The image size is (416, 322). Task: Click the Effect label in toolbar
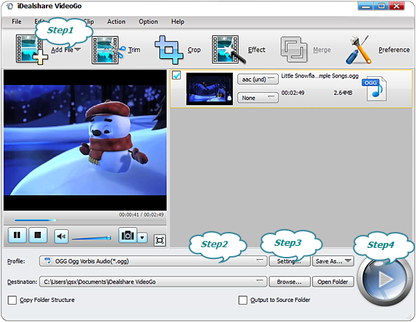[257, 50]
